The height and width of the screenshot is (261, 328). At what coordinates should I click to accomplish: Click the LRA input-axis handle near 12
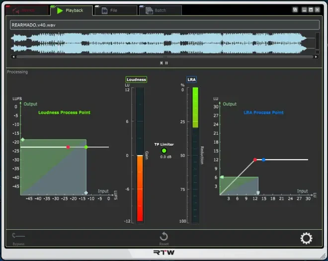(x=258, y=193)
